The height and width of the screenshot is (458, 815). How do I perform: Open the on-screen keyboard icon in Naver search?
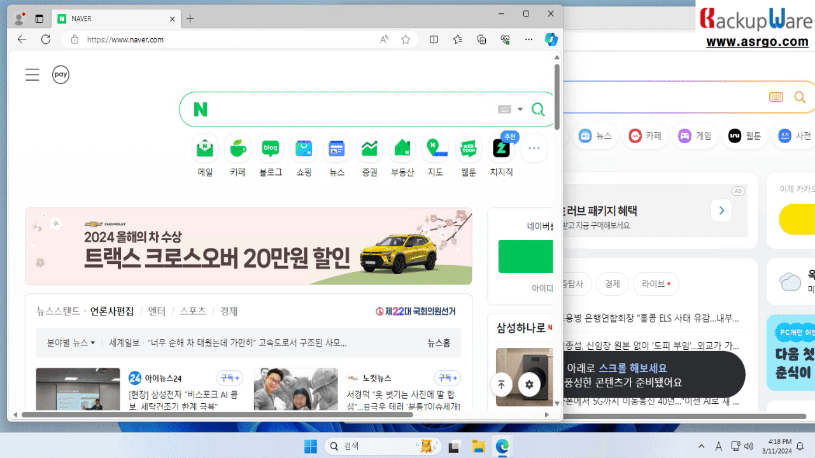(505, 109)
